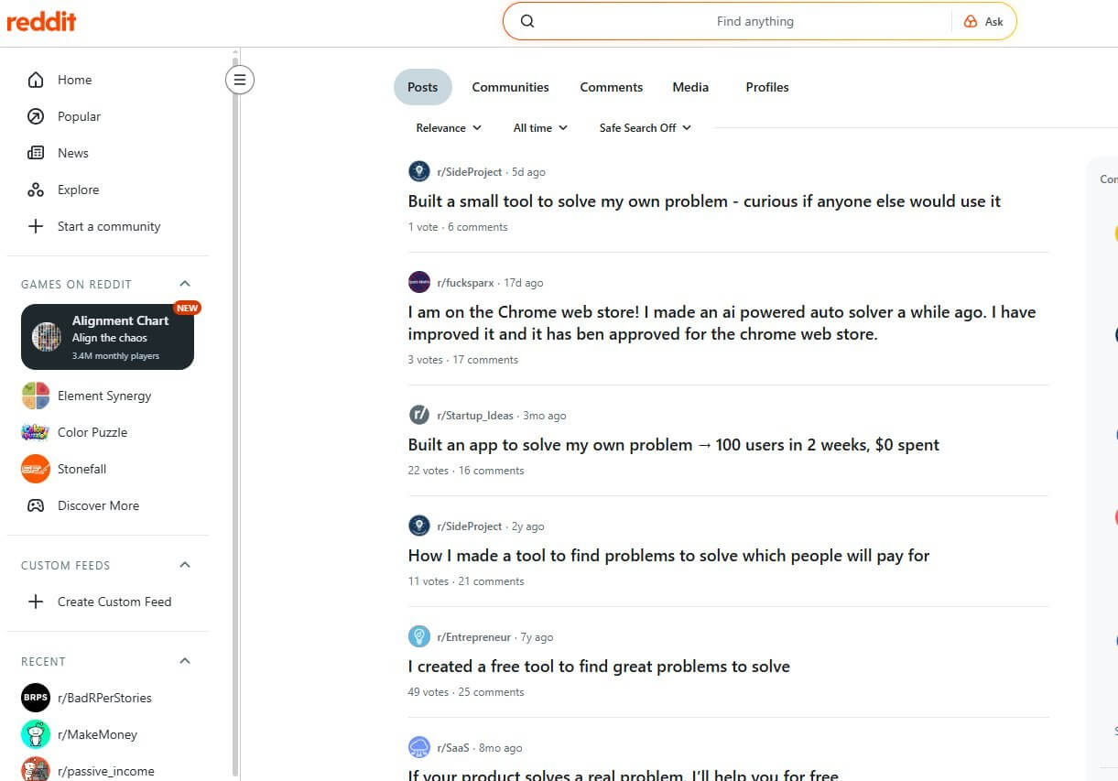Switch to the Comments tab
The width and height of the screenshot is (1118, 781).
click(612, 87)
